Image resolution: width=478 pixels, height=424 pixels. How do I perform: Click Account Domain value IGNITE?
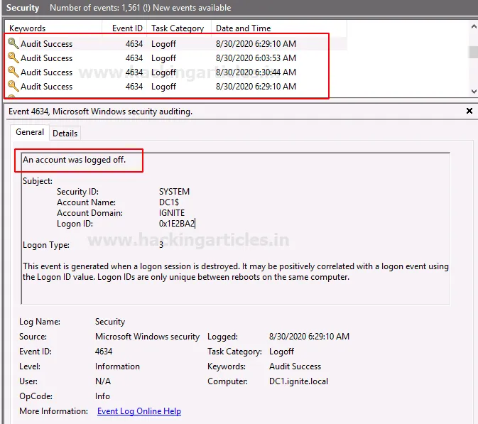click(172, 213)
